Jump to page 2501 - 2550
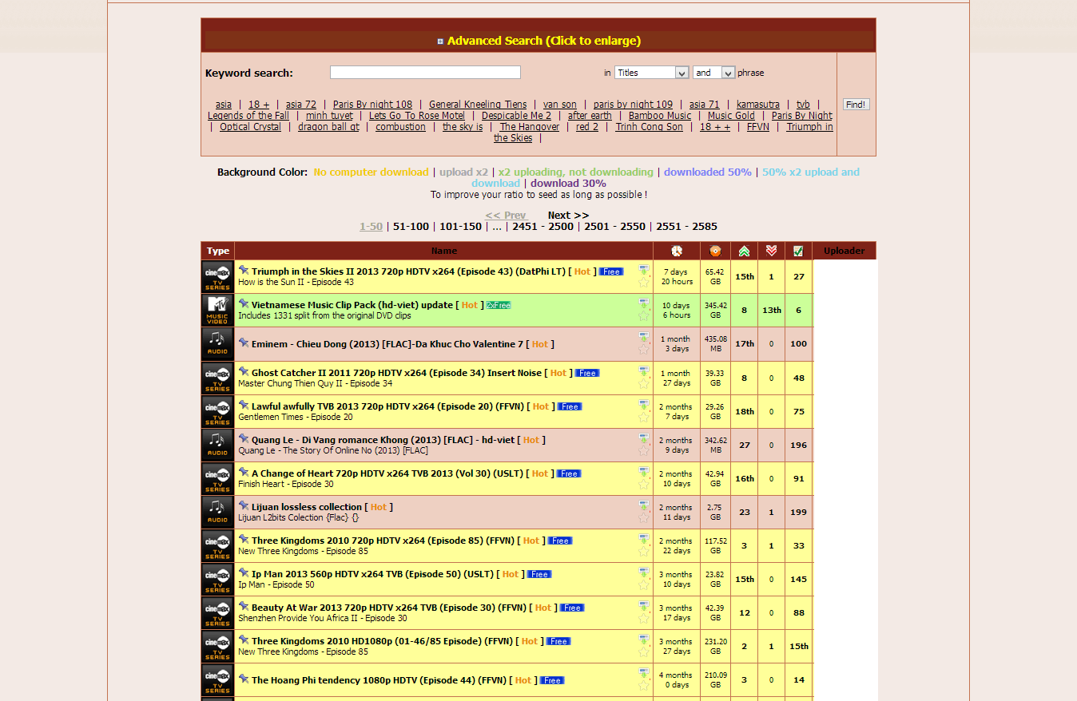 click(x=614, y=226)
